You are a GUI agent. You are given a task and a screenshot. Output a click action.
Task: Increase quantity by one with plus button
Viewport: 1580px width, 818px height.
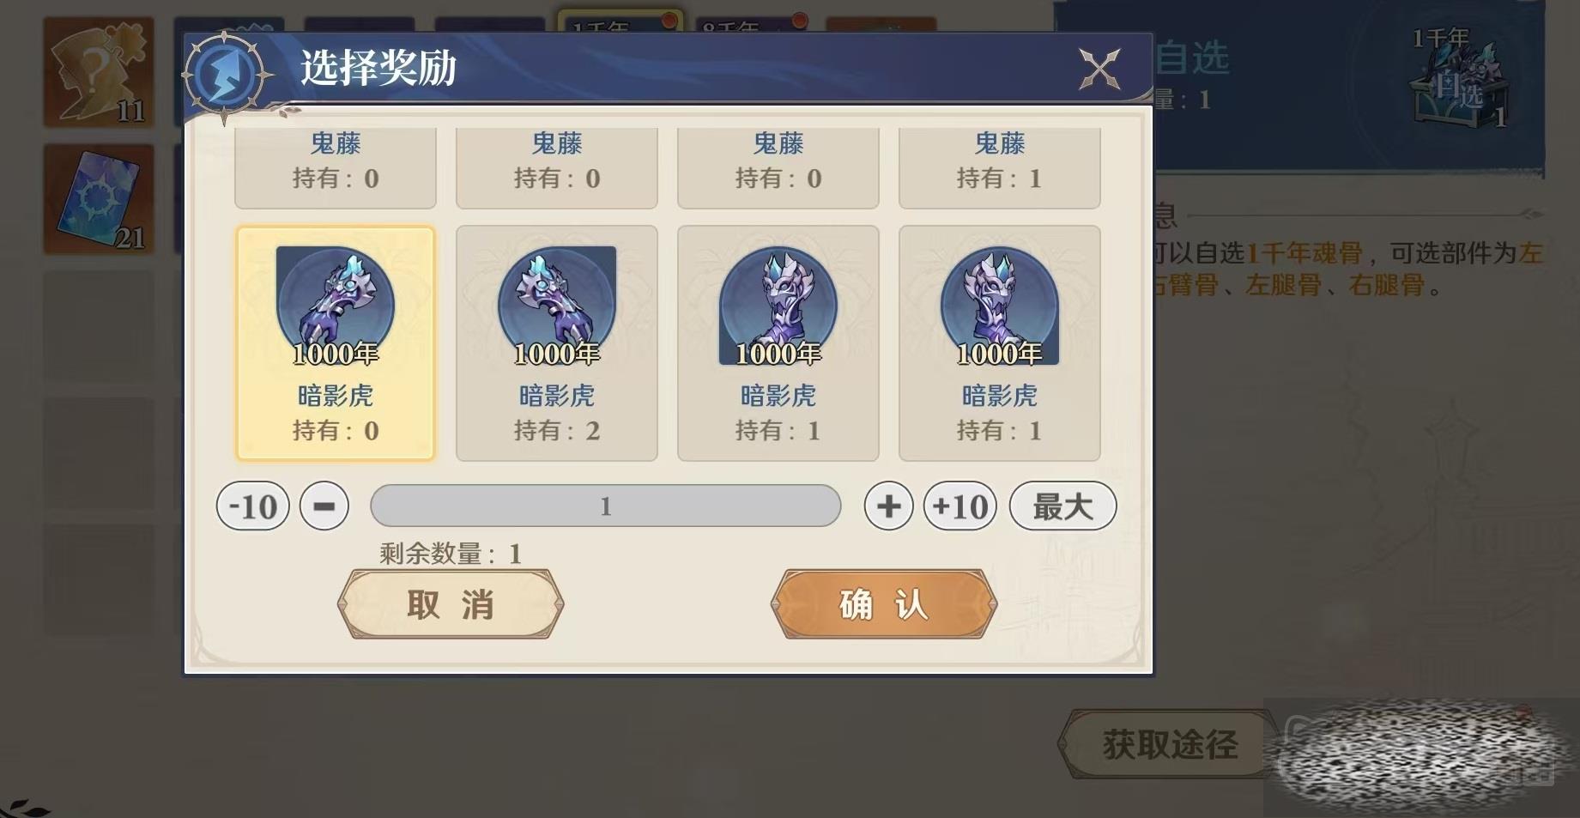[888, 506]
